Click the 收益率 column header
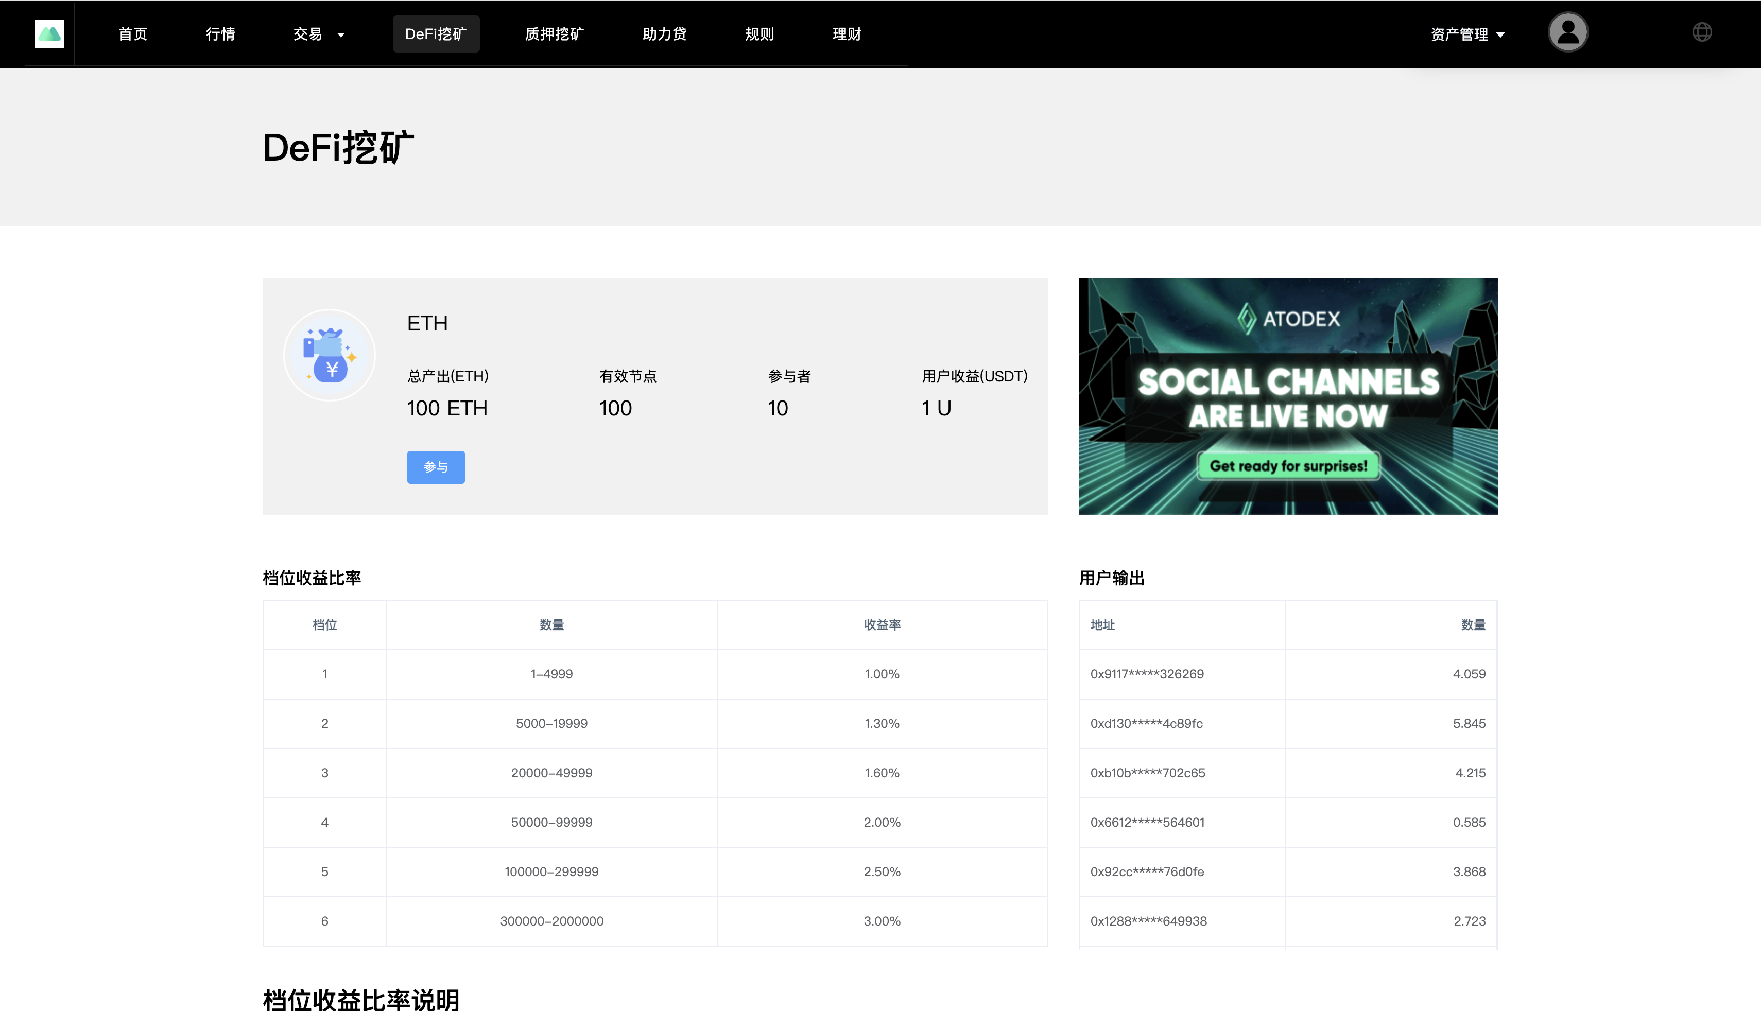The width and height of the screenshot is (1761, 1011). pyautogui.click(x=882, y=624)
